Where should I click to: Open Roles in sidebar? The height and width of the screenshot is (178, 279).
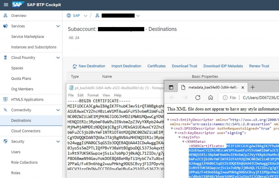16,173
